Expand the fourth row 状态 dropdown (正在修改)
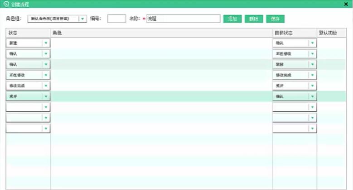The height and width of the screenshot is (190, 353). pyautogui.click(x=46, y=75)
